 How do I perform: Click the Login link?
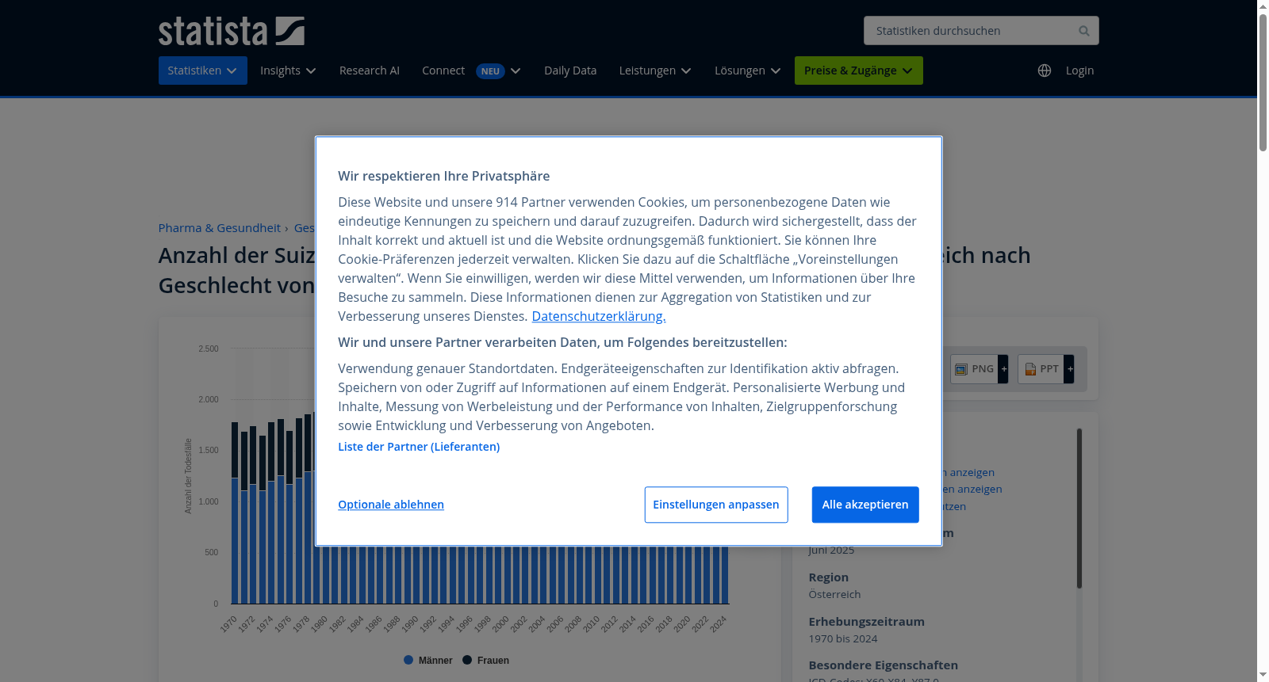coord(1079,70)
